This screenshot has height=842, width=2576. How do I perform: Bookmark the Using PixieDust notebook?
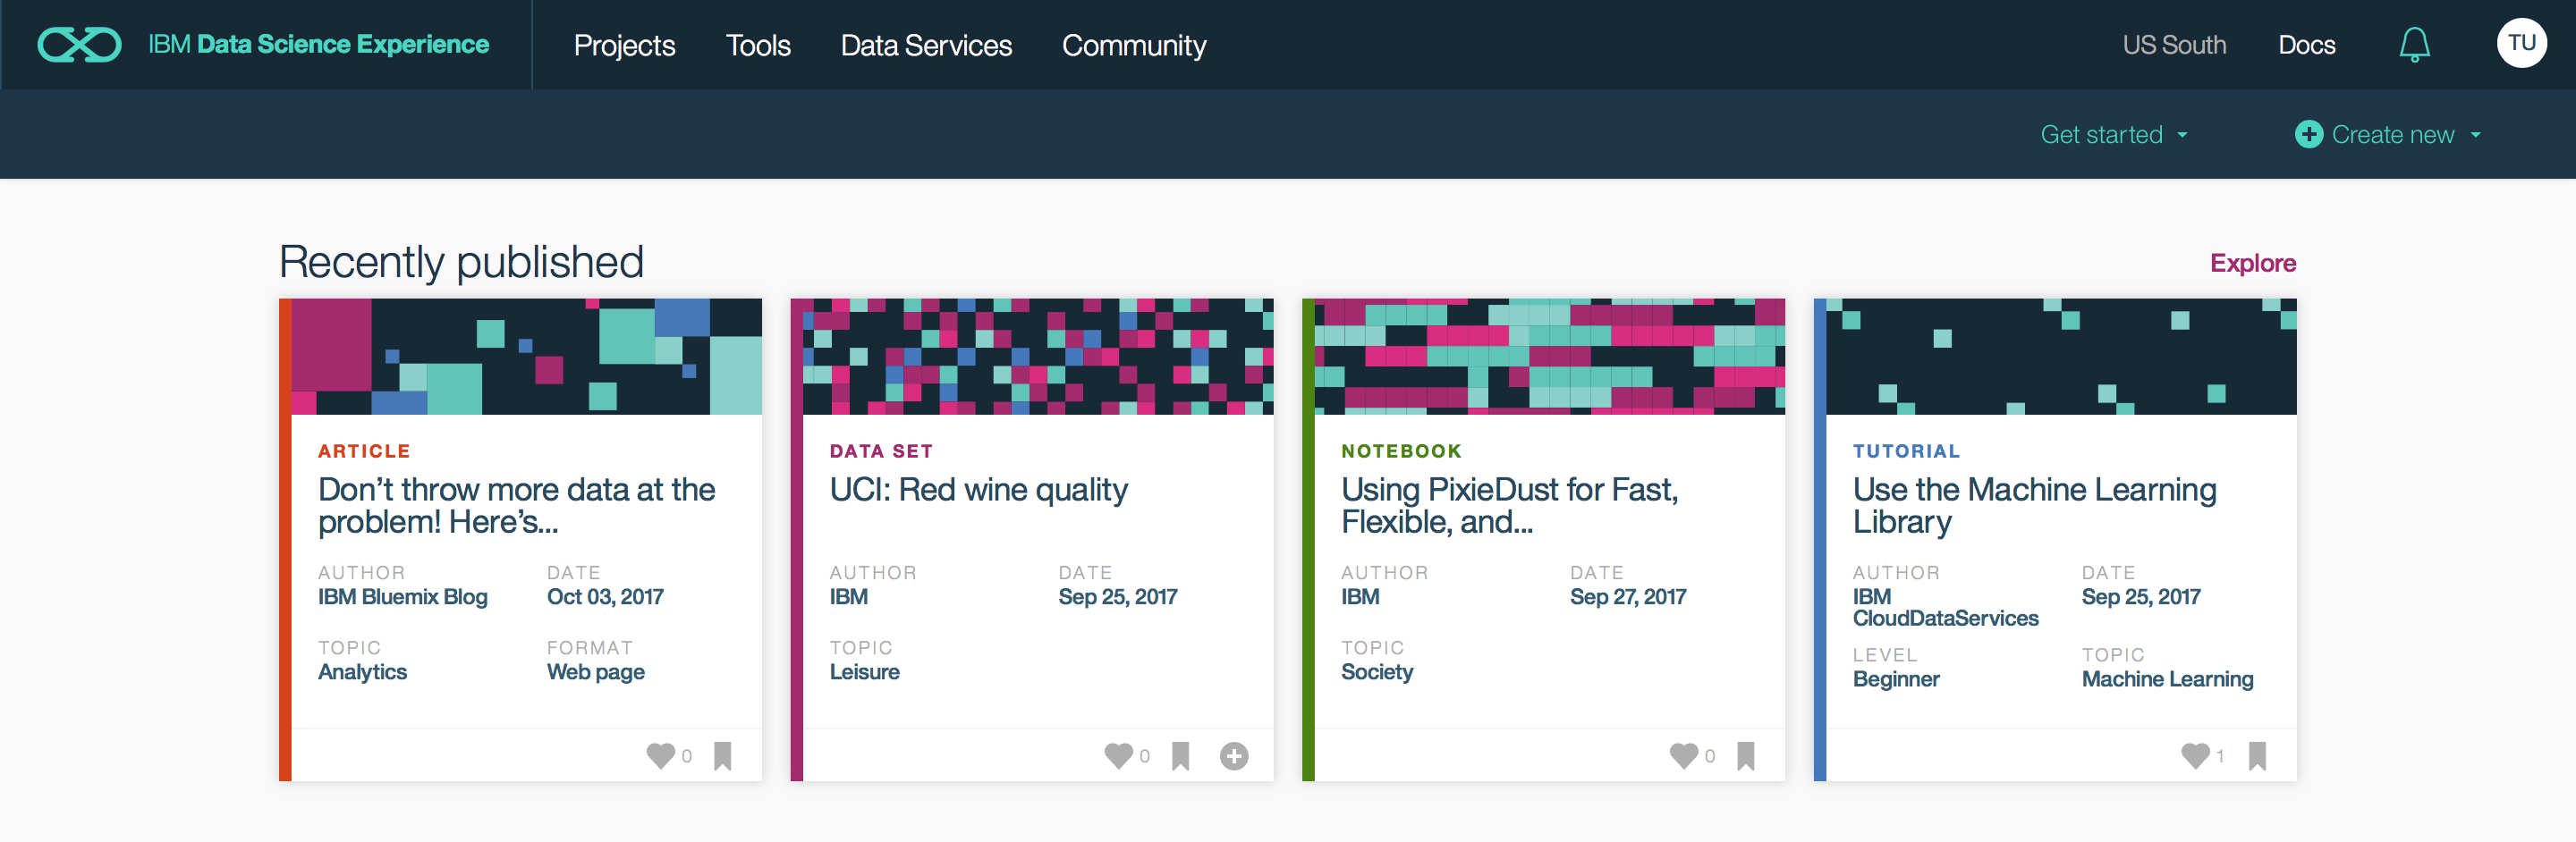[x=1746, y=756]
